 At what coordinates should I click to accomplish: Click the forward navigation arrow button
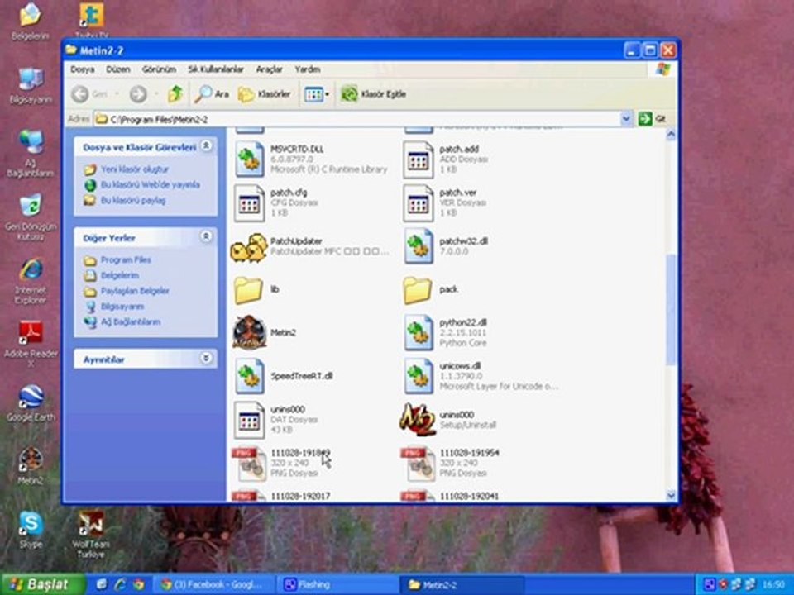point(138,94)
